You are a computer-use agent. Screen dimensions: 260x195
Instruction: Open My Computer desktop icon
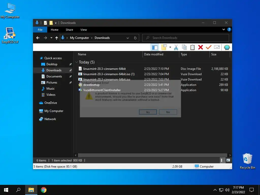10,11
